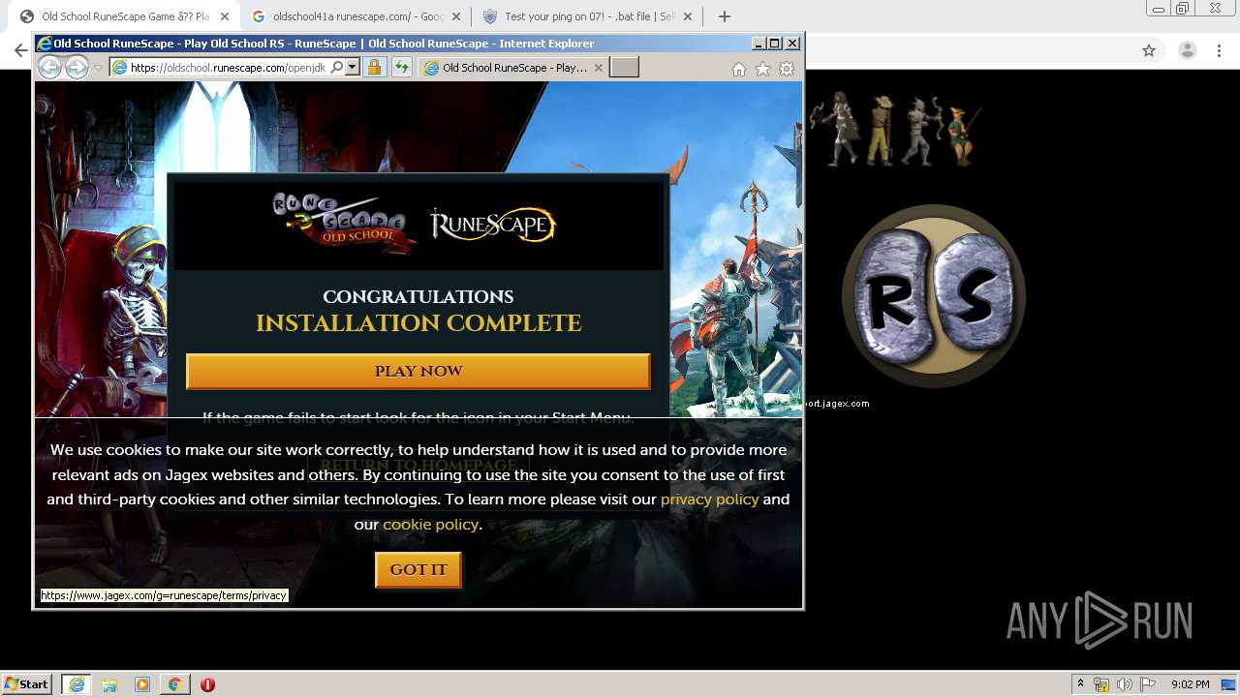
Task: Click the Internet Explorer back arrow
Action: [x=49, y=67]
